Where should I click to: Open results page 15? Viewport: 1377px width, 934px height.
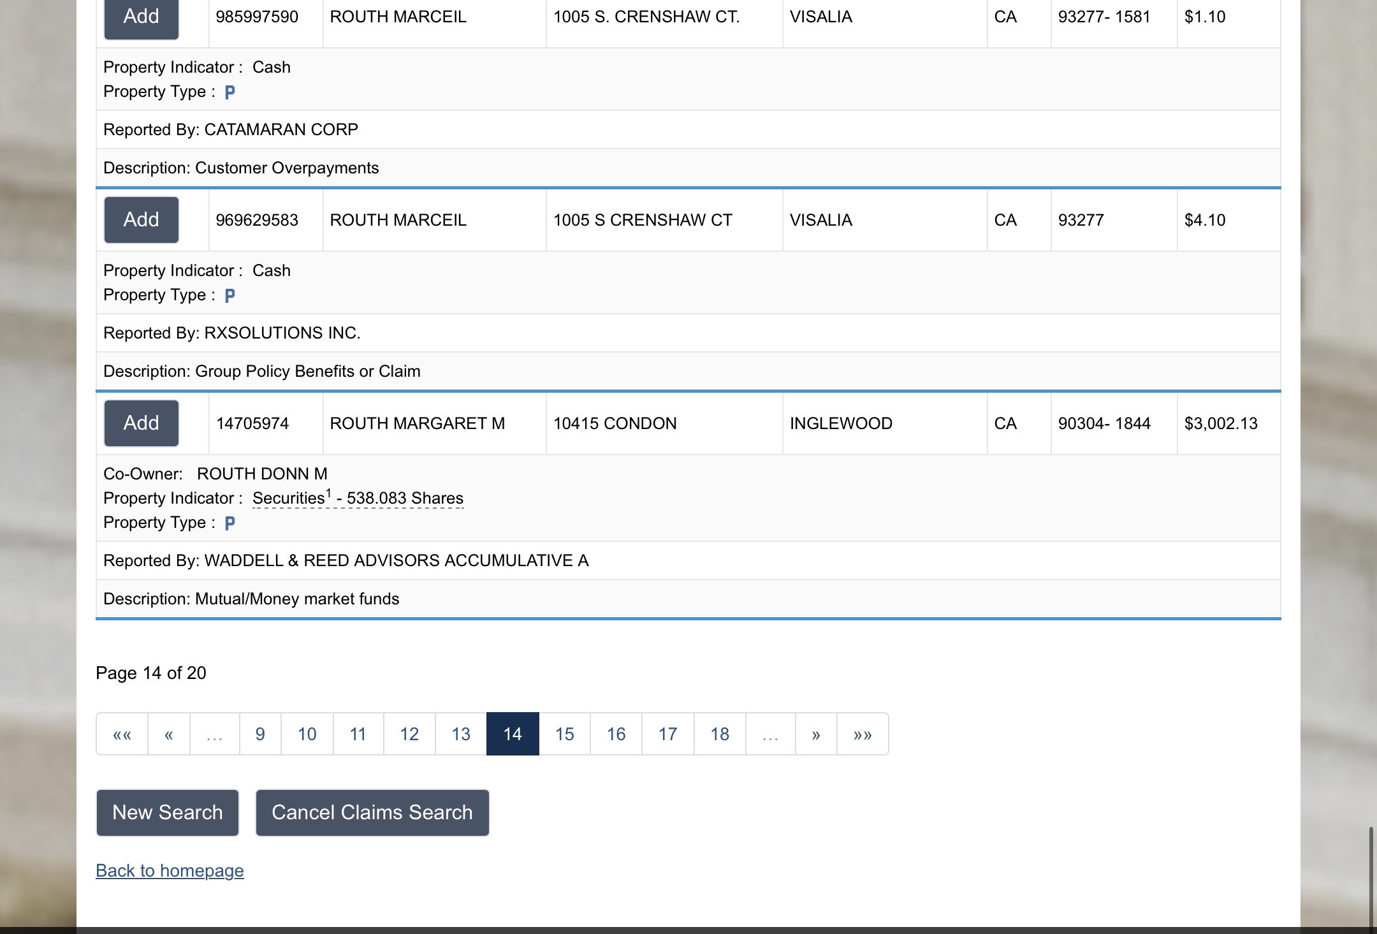pyautogui.click(x=564, y=734)
